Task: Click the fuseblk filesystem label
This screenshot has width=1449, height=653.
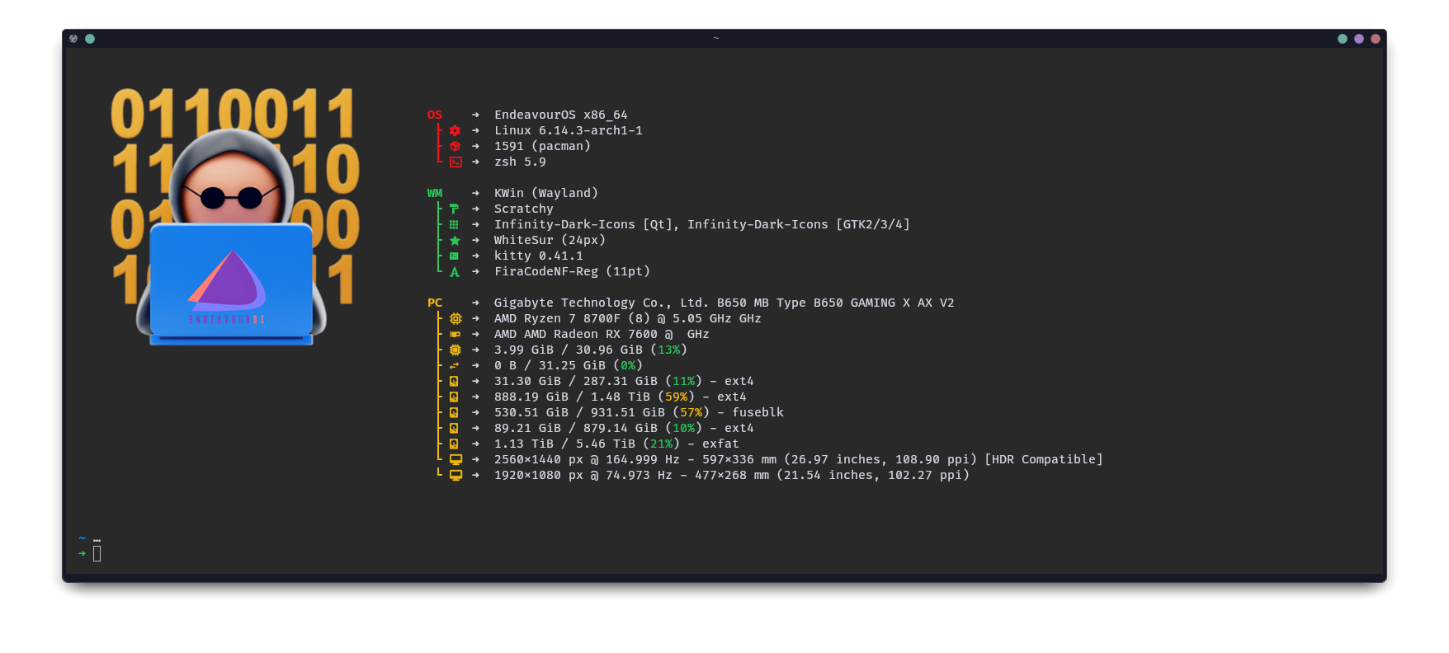Action: coord(758,412)
